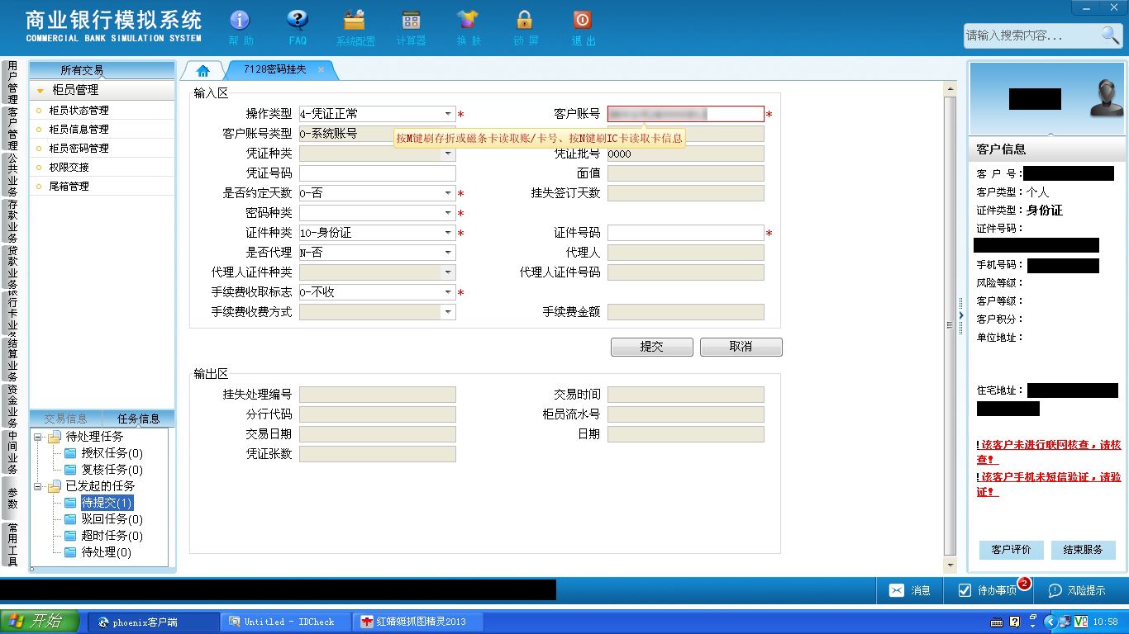Click the search magnifier icon

coord(1109,35)
